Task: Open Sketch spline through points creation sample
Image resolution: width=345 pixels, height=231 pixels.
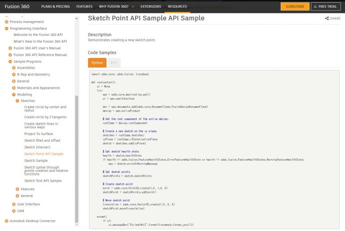Action: (x=46, y=170)
